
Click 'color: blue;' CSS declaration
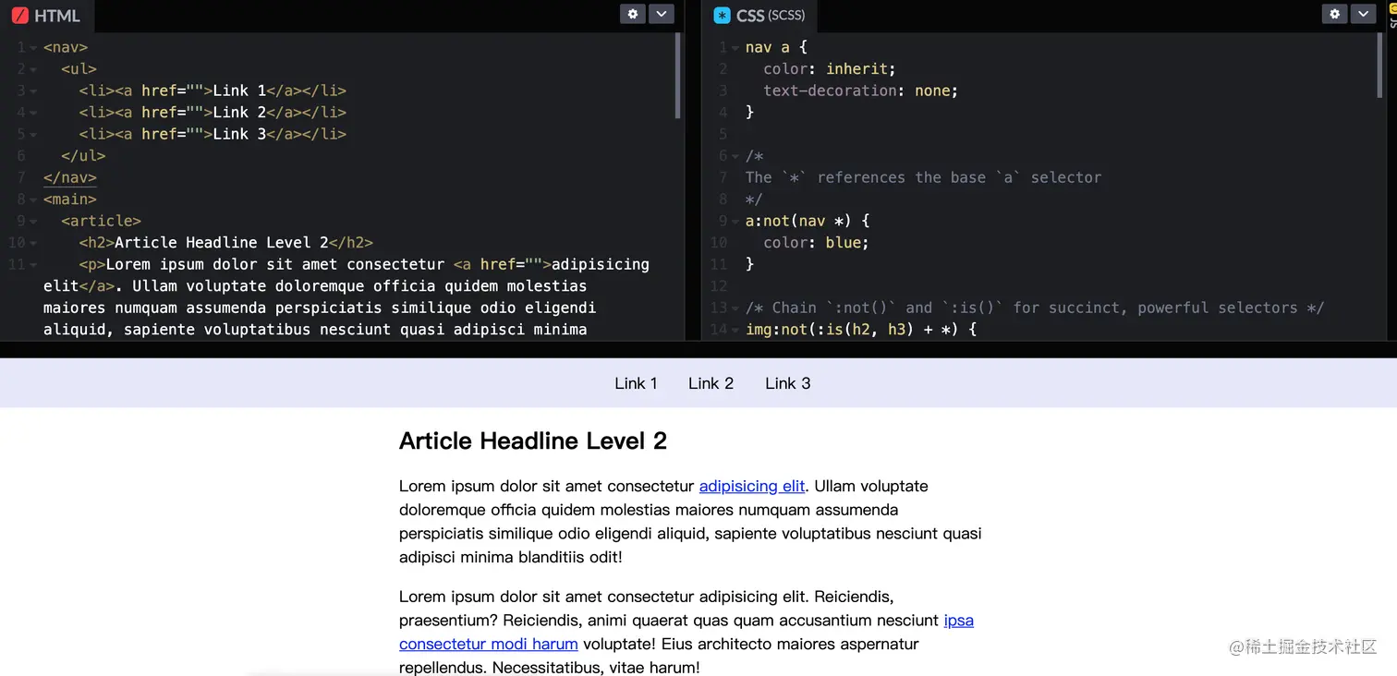(816, 243)
